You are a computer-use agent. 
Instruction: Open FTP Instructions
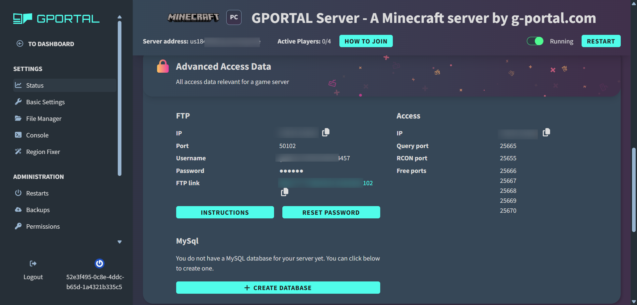tap(225, 212)
